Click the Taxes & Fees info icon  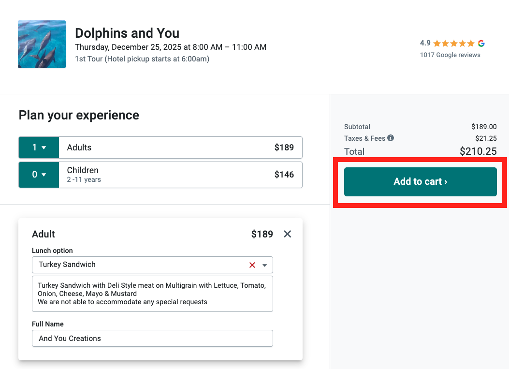coord(390,138)
